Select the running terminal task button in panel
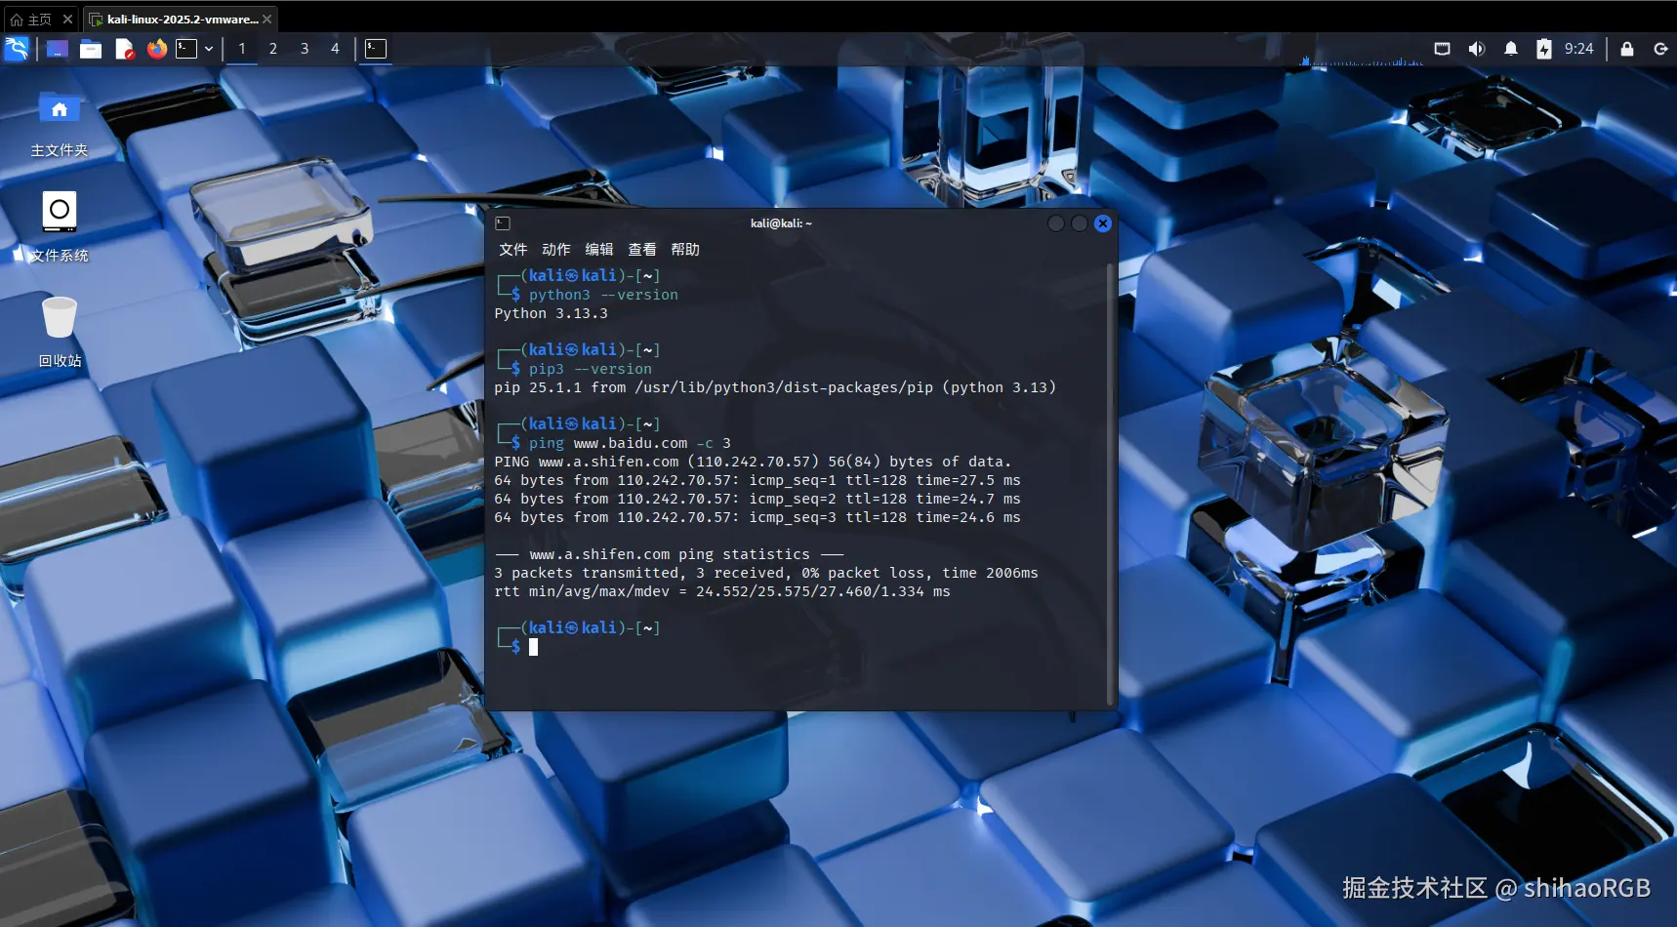 [x=376, y=49]
